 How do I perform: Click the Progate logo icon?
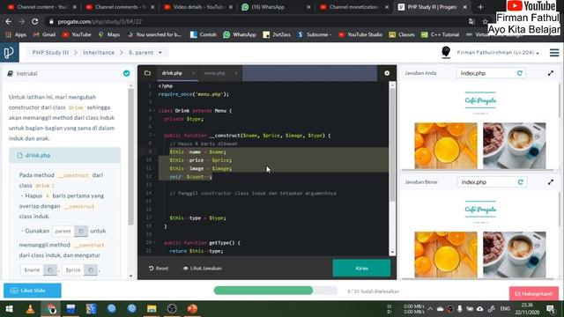pos(9,53)
